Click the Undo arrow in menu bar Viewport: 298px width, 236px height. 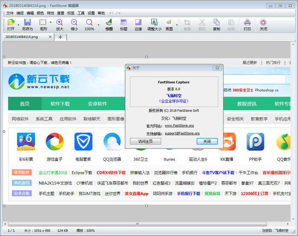tap(112, 13)
